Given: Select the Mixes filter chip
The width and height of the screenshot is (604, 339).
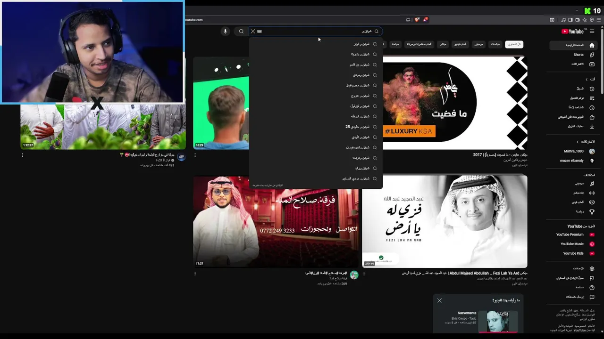Looking at the screenshot, I should (x=495, y=44).
